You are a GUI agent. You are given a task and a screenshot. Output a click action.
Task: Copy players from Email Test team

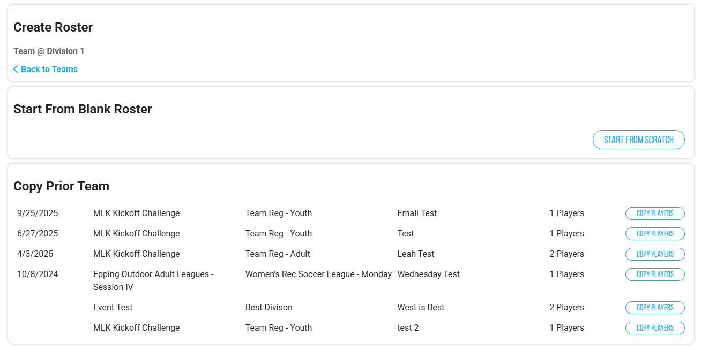click(654, 213)
